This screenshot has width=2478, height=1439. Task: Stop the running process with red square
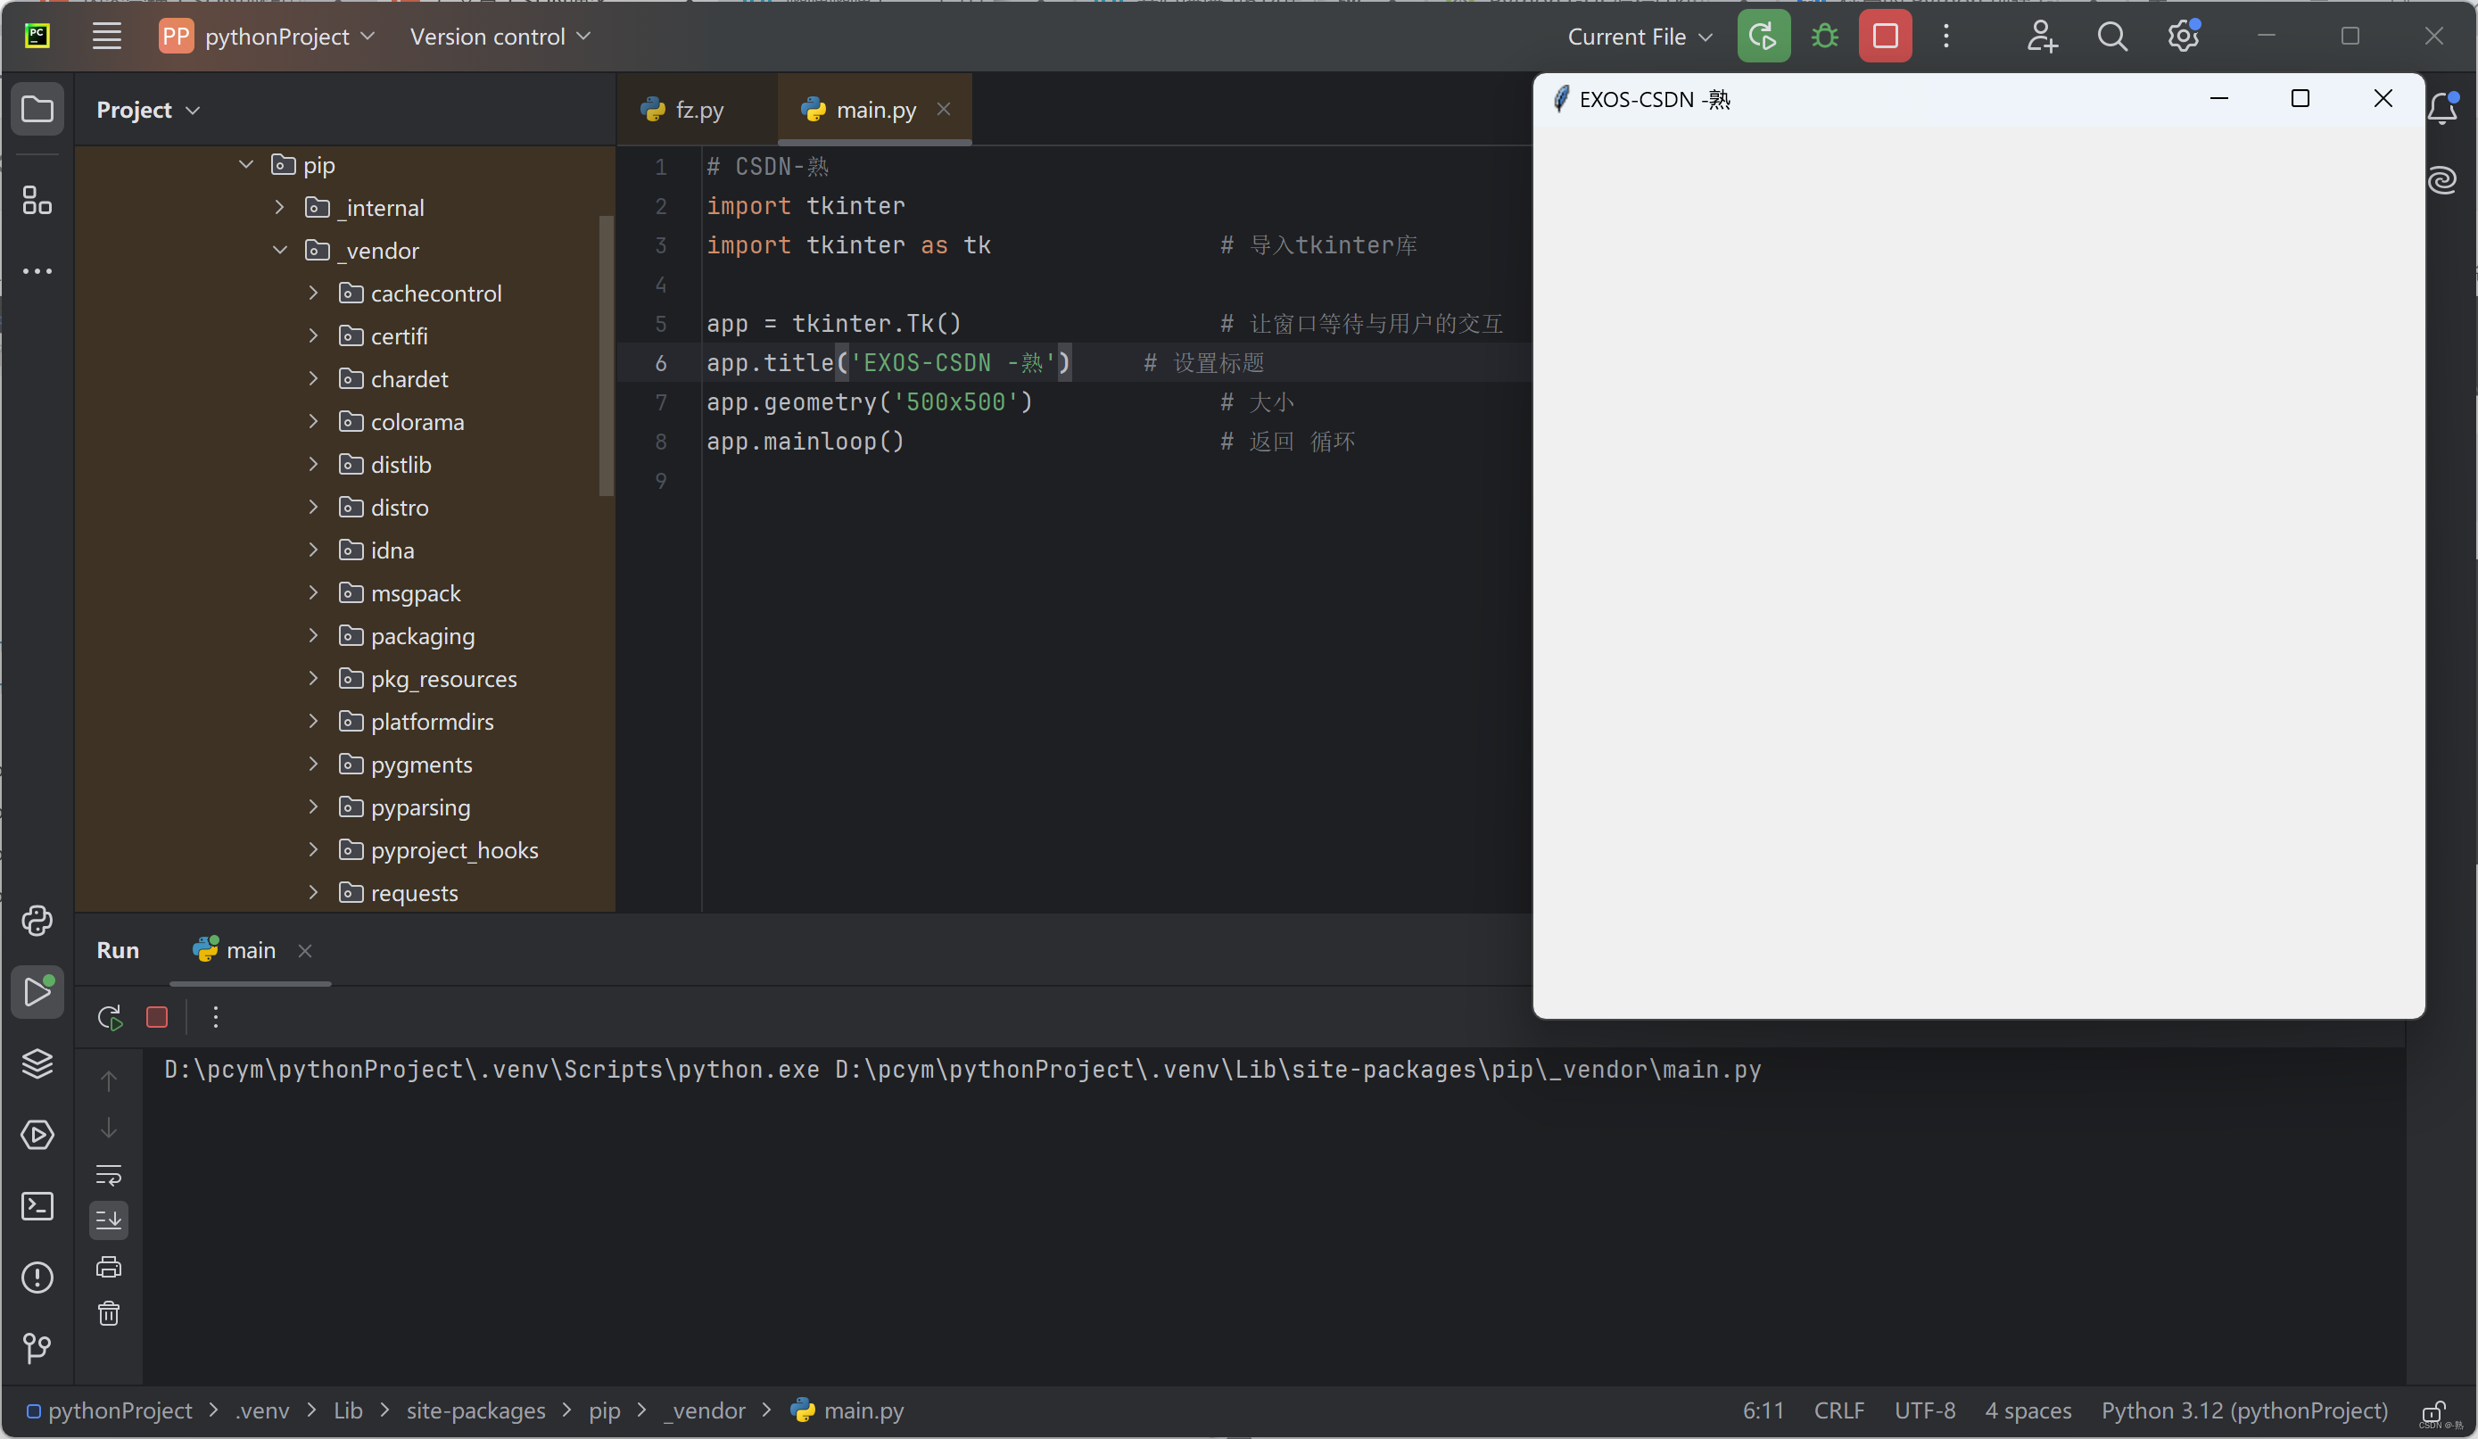1885,37
